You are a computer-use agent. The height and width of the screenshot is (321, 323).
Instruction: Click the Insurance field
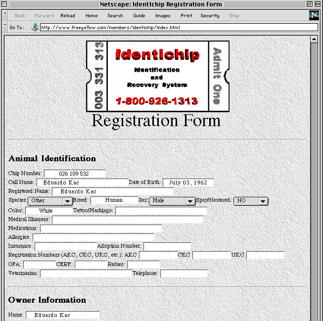[66, 246]
